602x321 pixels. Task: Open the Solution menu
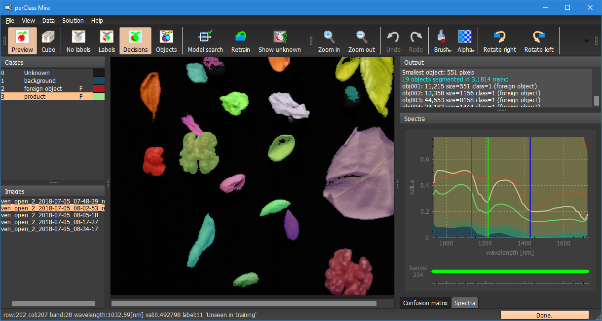73,20
